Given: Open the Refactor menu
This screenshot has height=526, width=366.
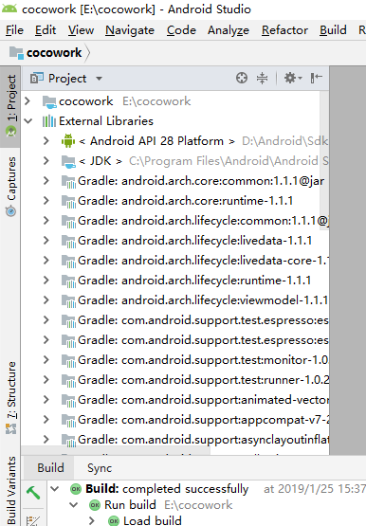Looking at the screenshot, I should (x=284, y=30).
